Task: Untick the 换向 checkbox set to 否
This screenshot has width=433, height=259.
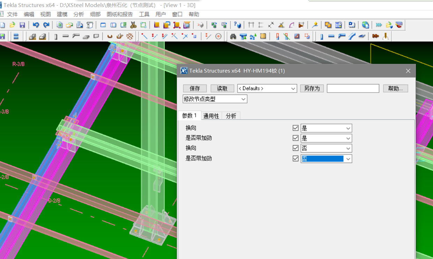Action: click(x=296, y=148)
